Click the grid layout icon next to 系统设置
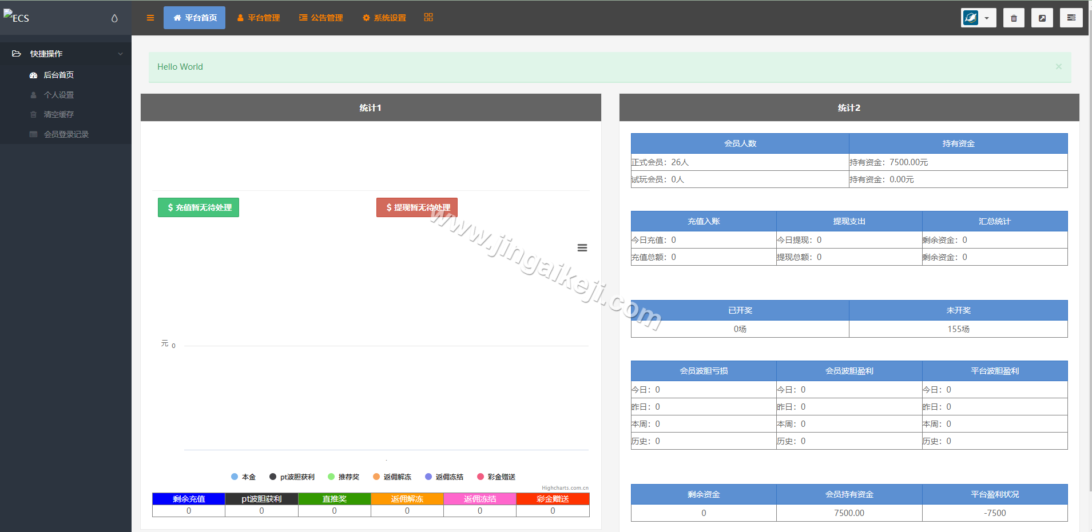This screenshot has width=1092, height=532. click(x=428, y=17)
